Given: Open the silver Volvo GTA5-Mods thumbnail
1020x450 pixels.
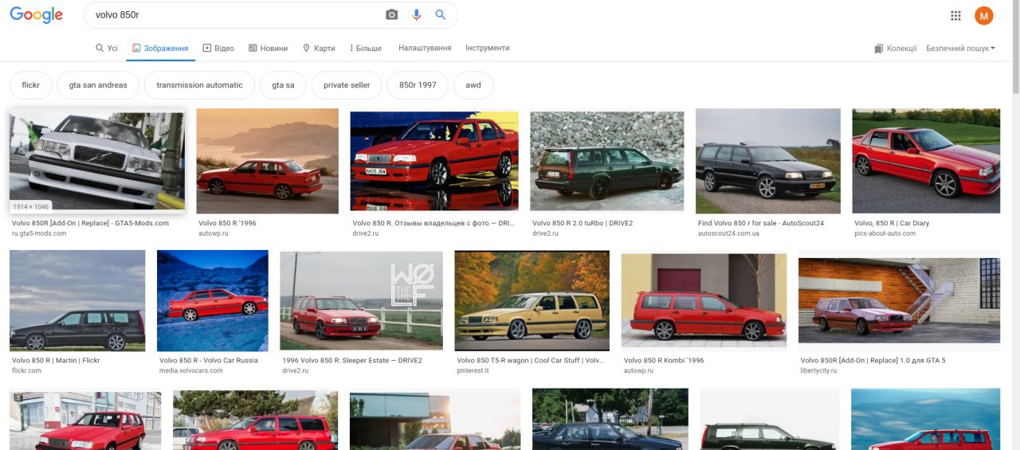Looking at the screenshot, I should [97, 162].
